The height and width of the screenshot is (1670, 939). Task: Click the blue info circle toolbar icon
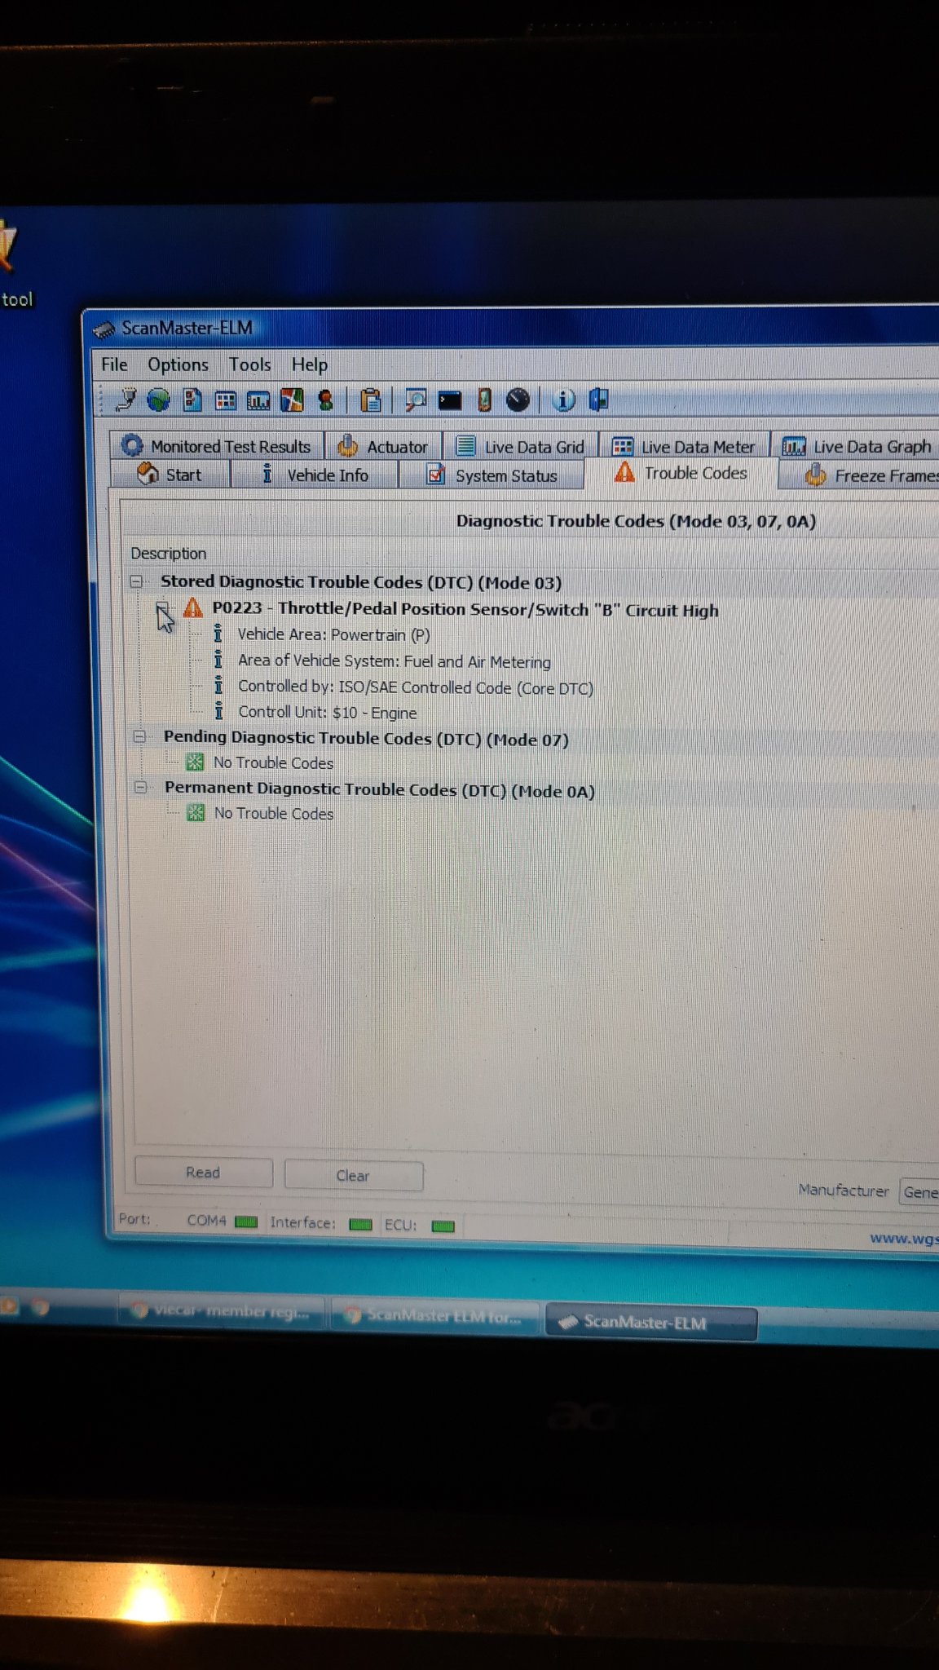pos(563,400)
